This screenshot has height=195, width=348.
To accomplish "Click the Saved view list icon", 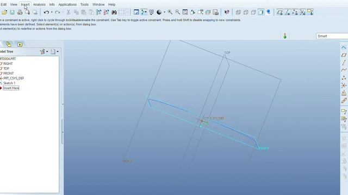I will 201,12.
